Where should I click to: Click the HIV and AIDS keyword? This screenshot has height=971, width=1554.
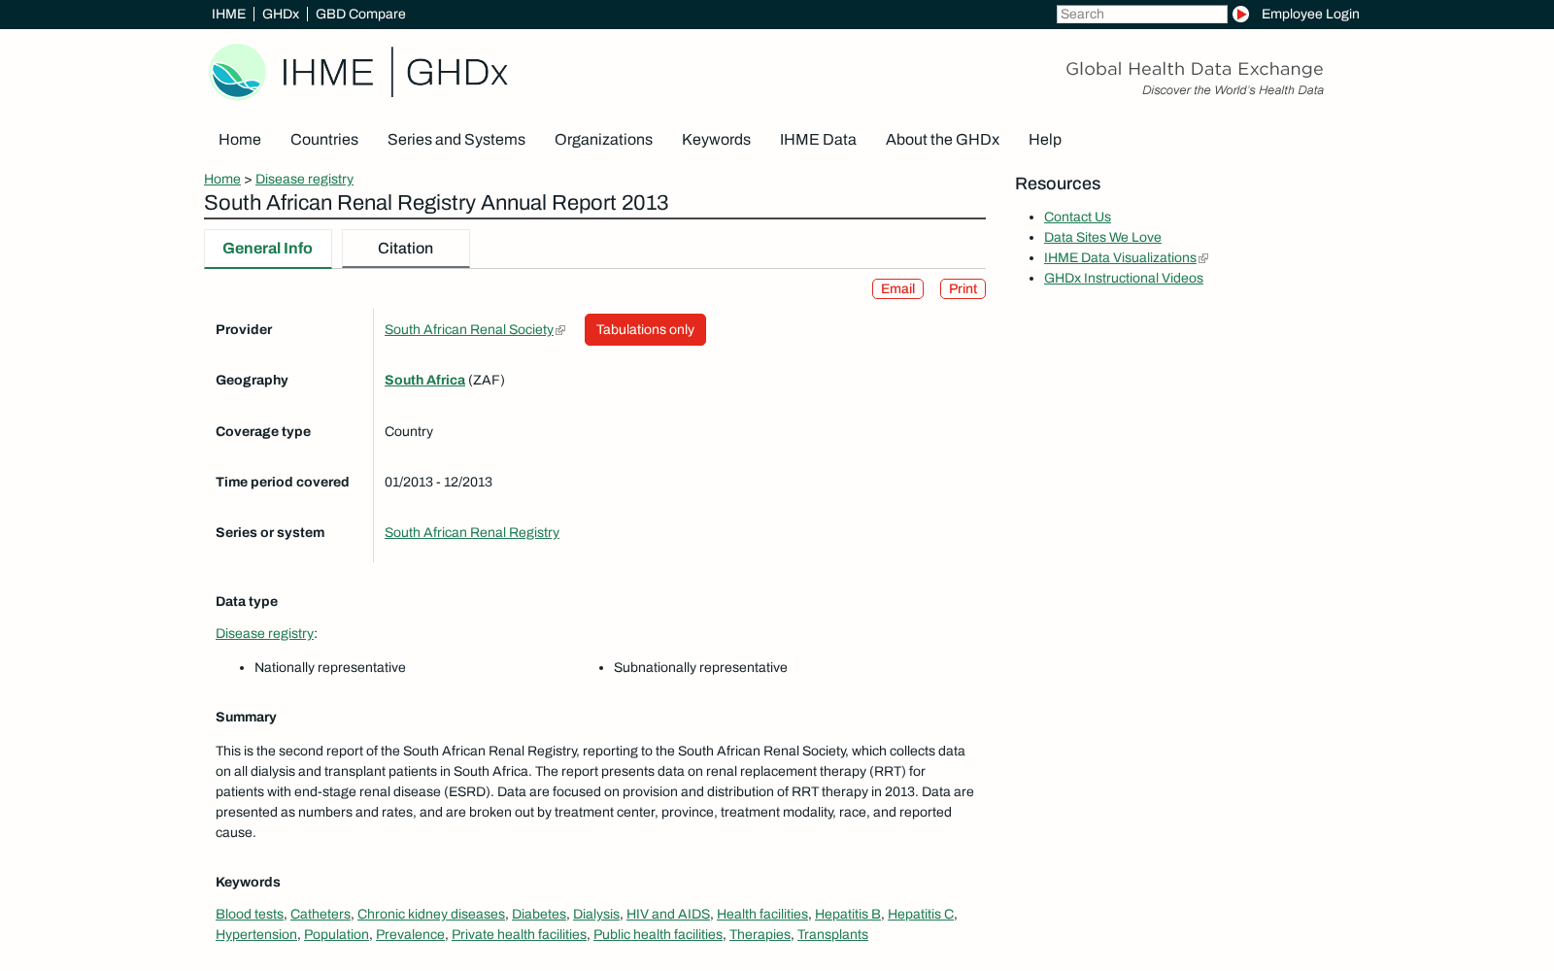coord(668,915)
